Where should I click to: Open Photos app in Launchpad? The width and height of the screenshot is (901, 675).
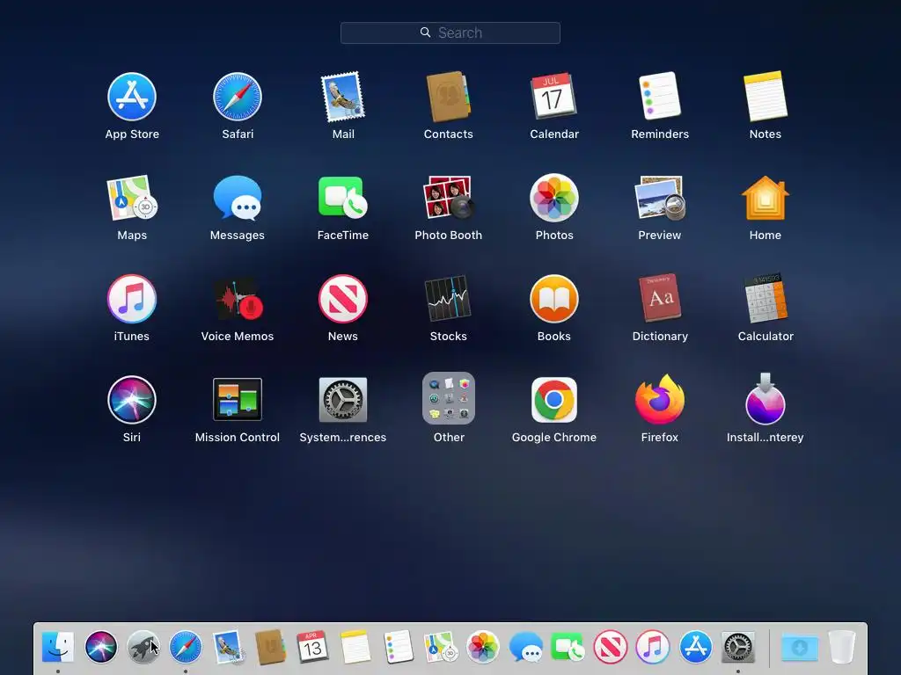click(x=554, y=198)
